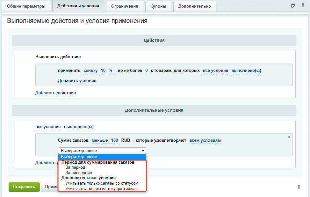This screenshot has width=310, height=197.
Task: Click the green Сохранить button
Action: pos(24,187)
